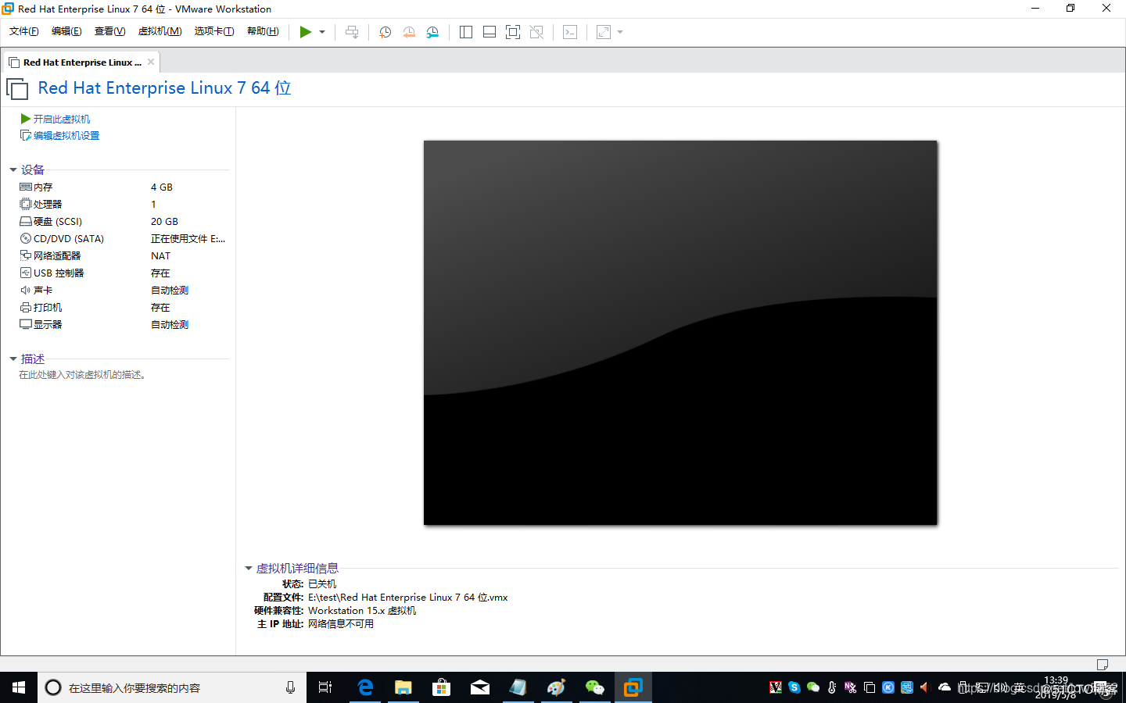Send Ctrl+Alt+Del to the guest OS
Image resolution: width=1126 pixels, height=703 pixels.
point(352,32)
